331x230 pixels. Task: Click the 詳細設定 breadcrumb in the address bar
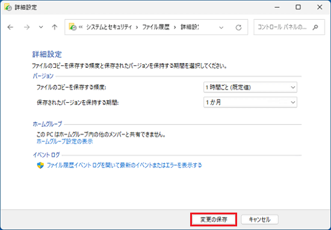click(x=190, y=27)
